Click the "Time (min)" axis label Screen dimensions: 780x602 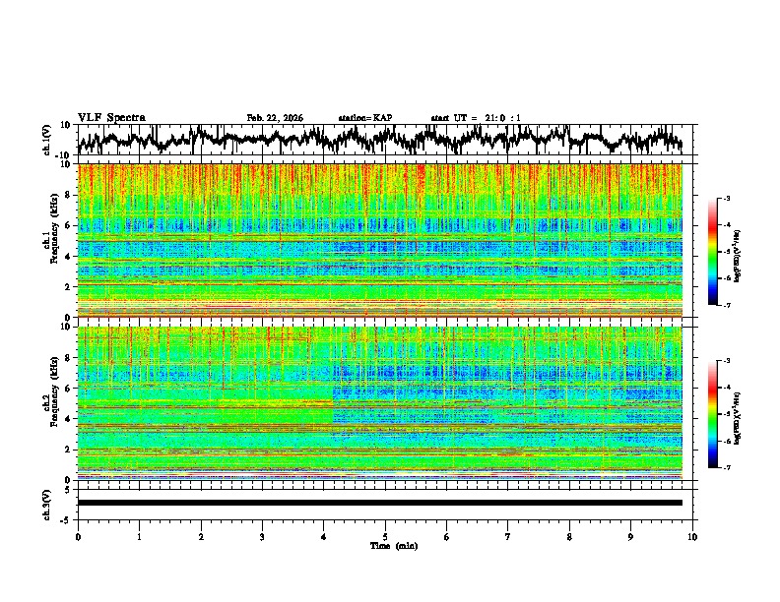394,546
